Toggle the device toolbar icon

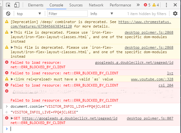pyautogui.click(x=17, y=5)
